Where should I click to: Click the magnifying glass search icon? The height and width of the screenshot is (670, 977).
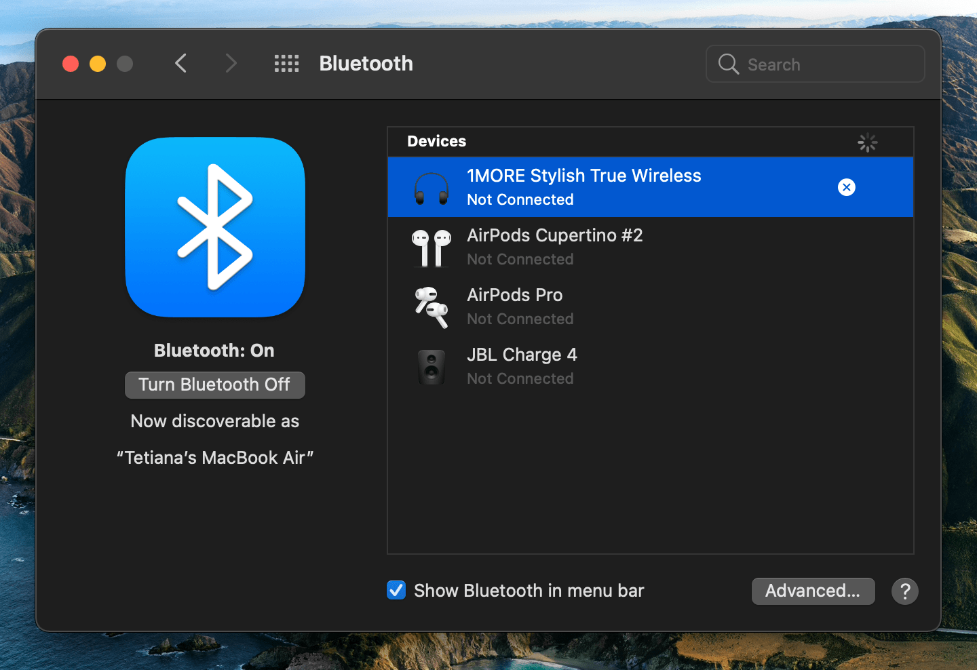click(x=729, y=64)
